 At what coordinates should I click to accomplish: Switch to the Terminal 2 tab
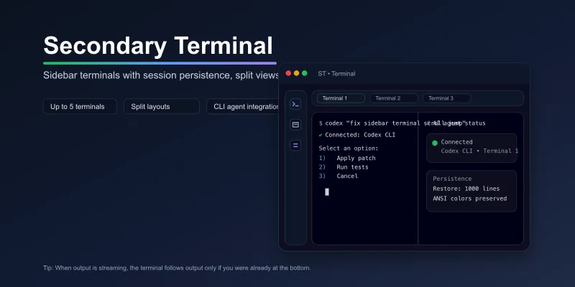tap(394, 98)
